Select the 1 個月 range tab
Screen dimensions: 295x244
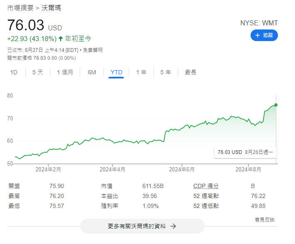coord(65,72)
